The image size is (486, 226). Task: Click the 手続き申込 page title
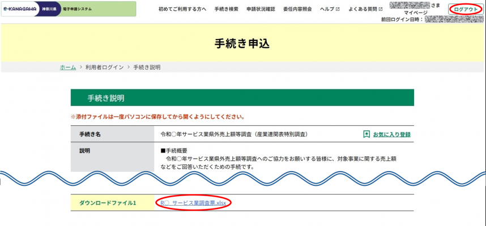point(242,44)
